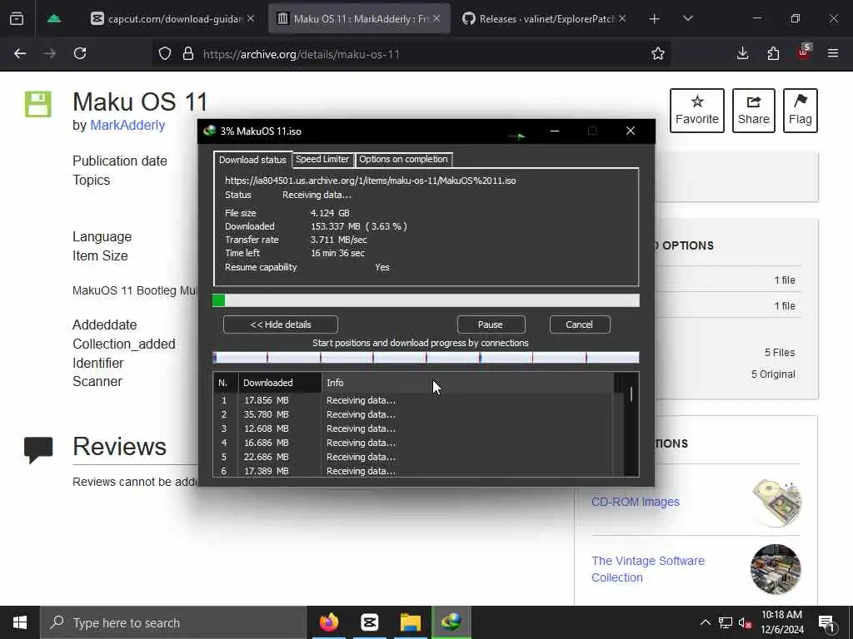Open the Firefox View icon
853x639 pixels.
point(17,19)
